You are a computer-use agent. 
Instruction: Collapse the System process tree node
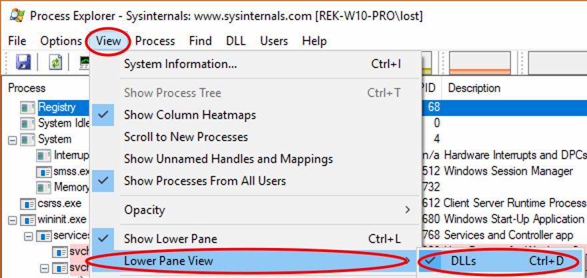point(12,140)
